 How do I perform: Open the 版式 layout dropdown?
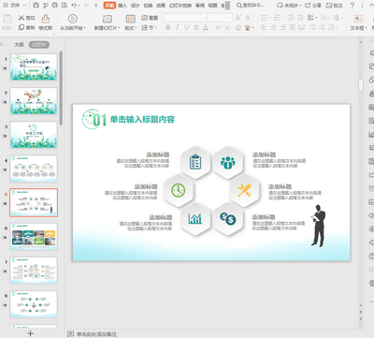coord(130,28)
